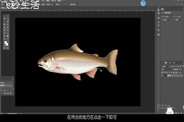Switch to the Channels tab
Image resolution: width=184 pixels, height=122 pixels.
(x=170, y=63)
